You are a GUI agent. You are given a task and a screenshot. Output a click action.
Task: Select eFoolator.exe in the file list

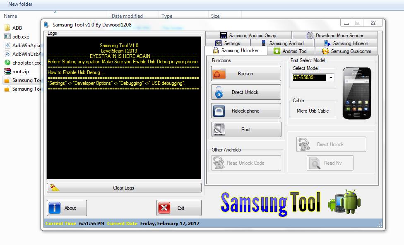pos(22,63)
